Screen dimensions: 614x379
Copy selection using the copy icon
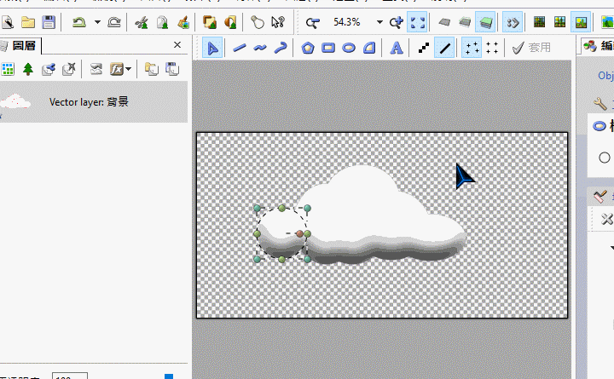click(x=162, y=22)
